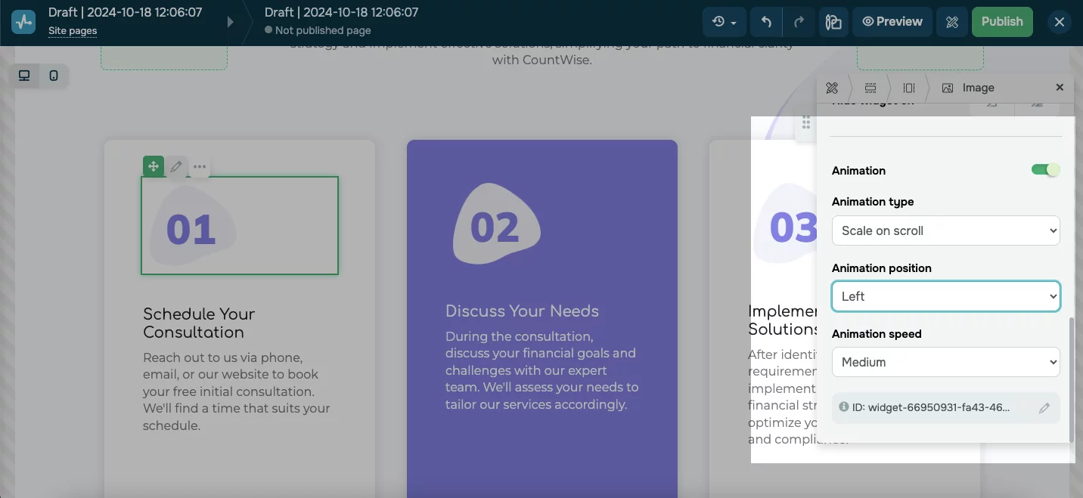Open the Animation position dropdown
Image resolution: width=1083 pixels, height=498 pixels.
(945, 296)
